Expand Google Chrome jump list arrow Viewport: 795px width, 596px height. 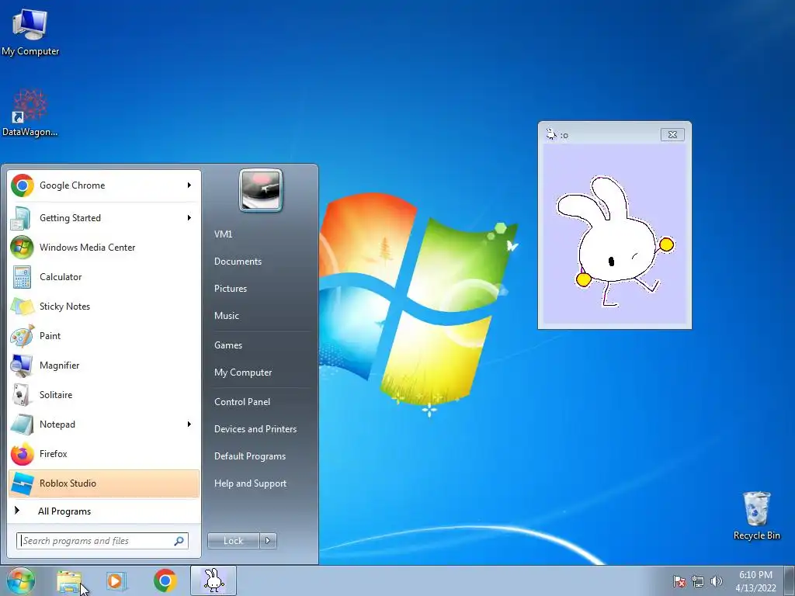pyautogui.click(x=189, y=185)
